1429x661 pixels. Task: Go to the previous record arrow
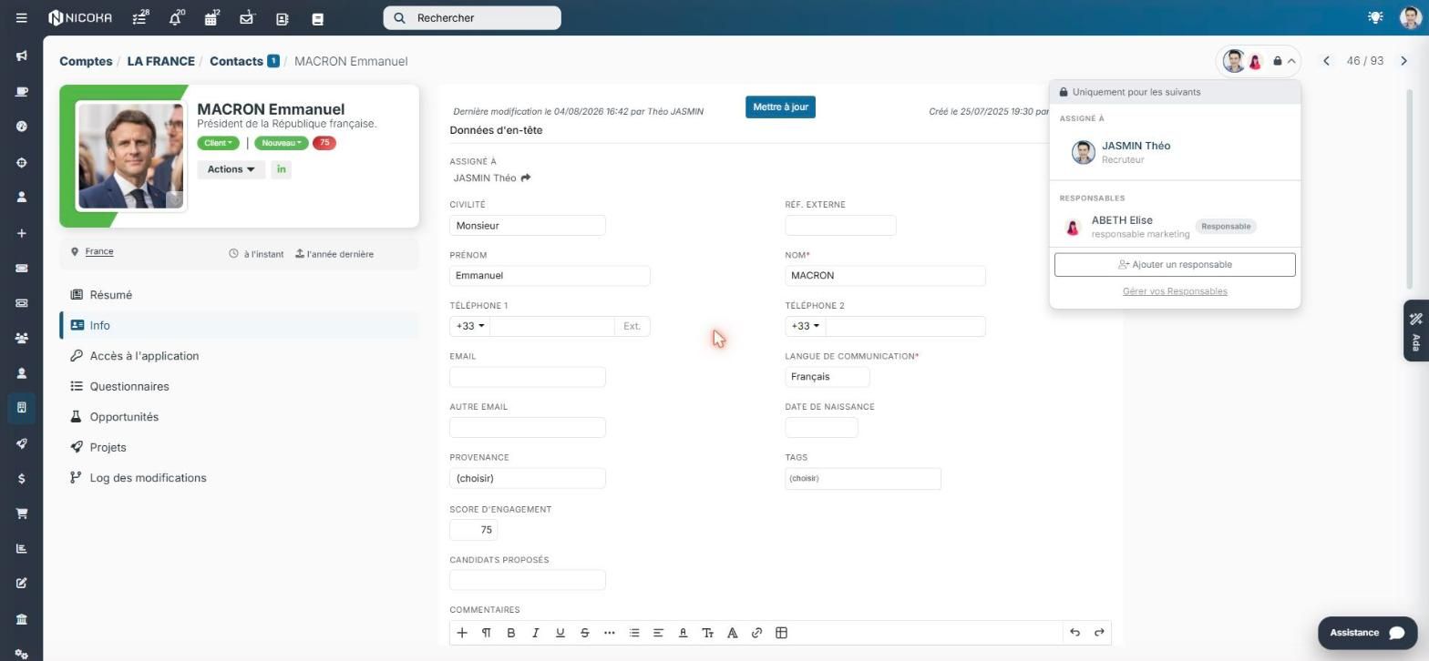1326,61
